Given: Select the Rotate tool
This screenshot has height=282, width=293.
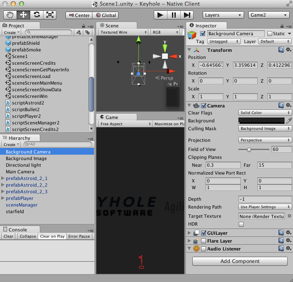Looking at the screenshot, I should tap(36, 15).
